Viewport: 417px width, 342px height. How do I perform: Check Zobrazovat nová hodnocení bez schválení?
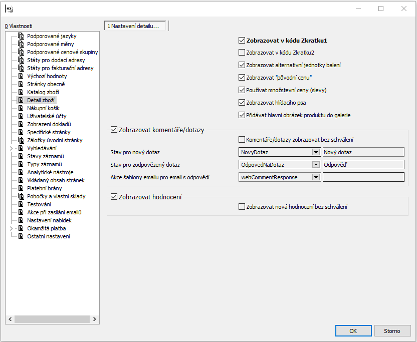242,206
